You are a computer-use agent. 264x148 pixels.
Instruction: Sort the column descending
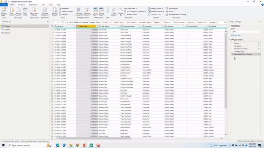(108, 12)
